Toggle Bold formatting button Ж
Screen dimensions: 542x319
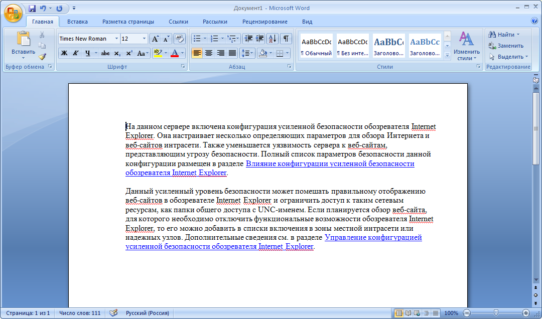click(64, 53)
